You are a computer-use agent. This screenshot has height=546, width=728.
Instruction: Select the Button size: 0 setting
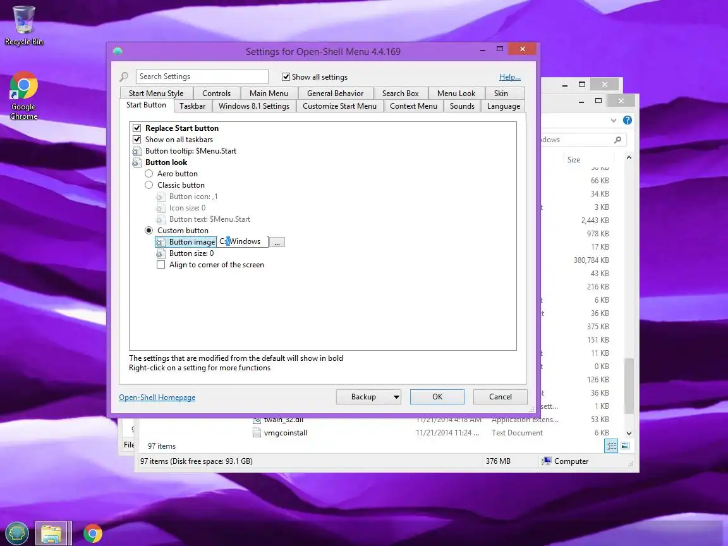tap(191, 253)
